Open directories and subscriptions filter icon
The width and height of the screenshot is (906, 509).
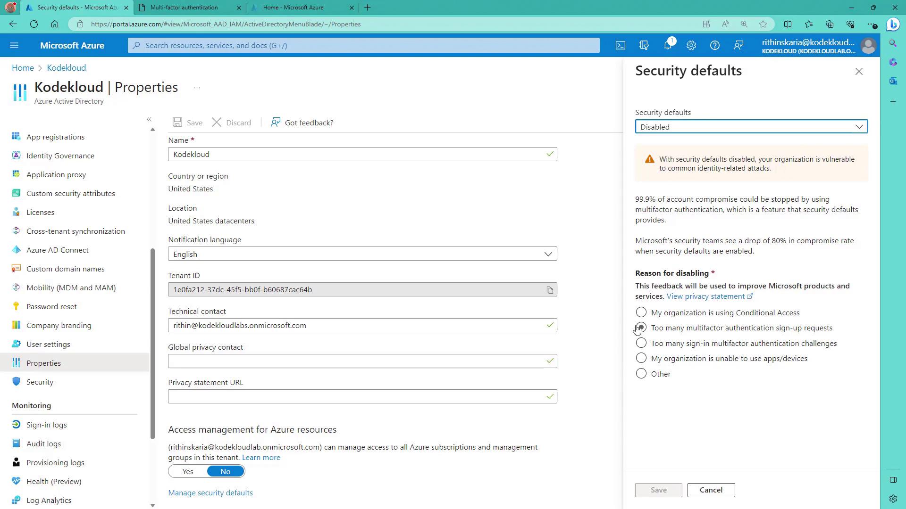(x=644, y=45)
